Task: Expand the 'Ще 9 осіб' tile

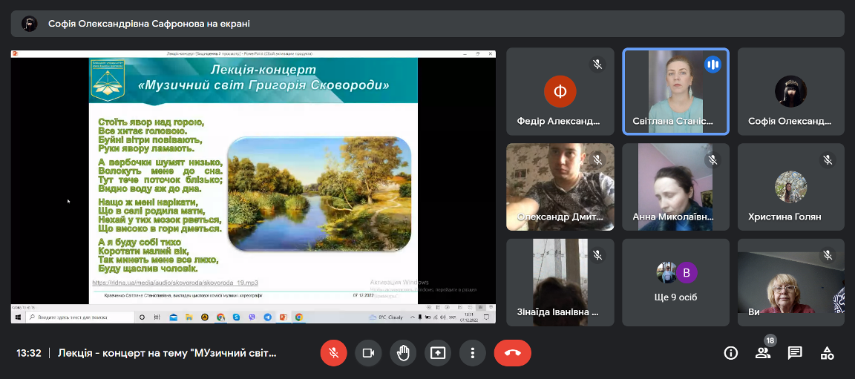Action: (x=675, y=282)
